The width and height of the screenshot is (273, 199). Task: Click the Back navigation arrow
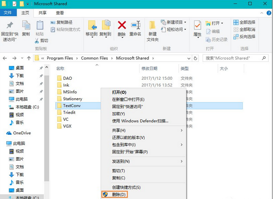tap(5, 58)
